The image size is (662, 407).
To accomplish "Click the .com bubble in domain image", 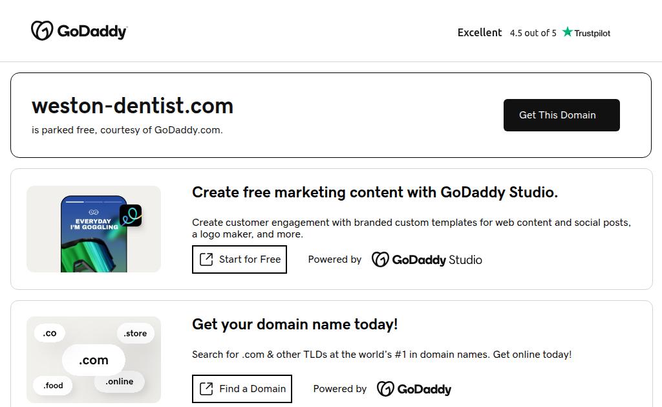I will coord(94,360).
